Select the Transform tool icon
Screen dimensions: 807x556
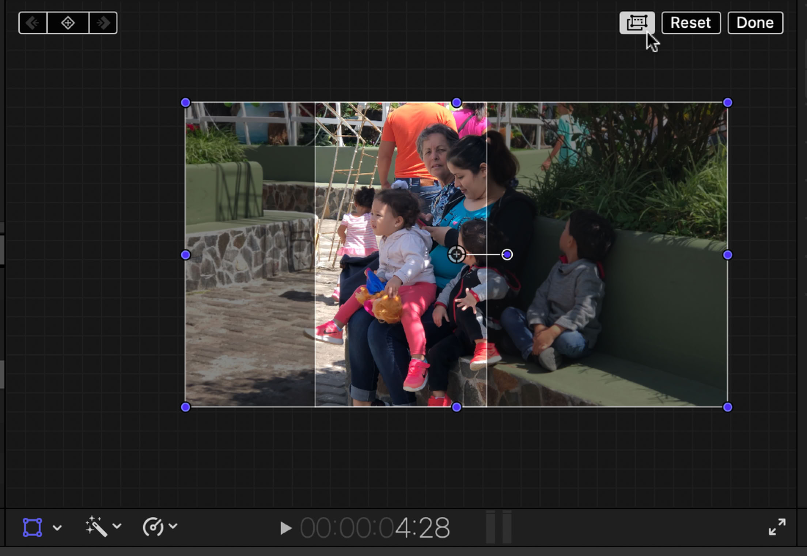click(x=33, y=527)
